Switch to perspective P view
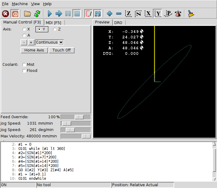The image size is (217, 188). tap(168, 14)
